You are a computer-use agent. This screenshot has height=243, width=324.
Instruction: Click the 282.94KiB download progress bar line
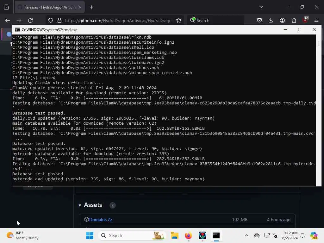(108, 159)
